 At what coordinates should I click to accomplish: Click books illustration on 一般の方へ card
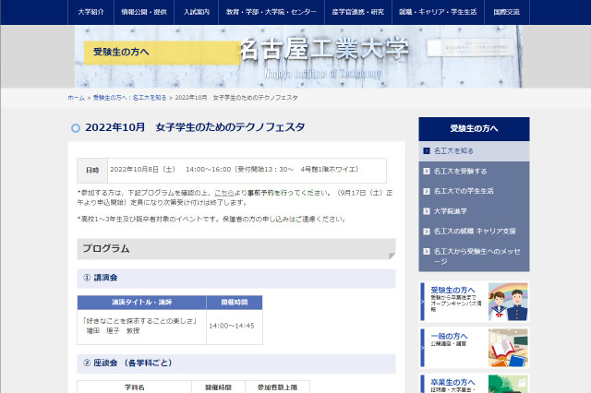pos(508,348)
